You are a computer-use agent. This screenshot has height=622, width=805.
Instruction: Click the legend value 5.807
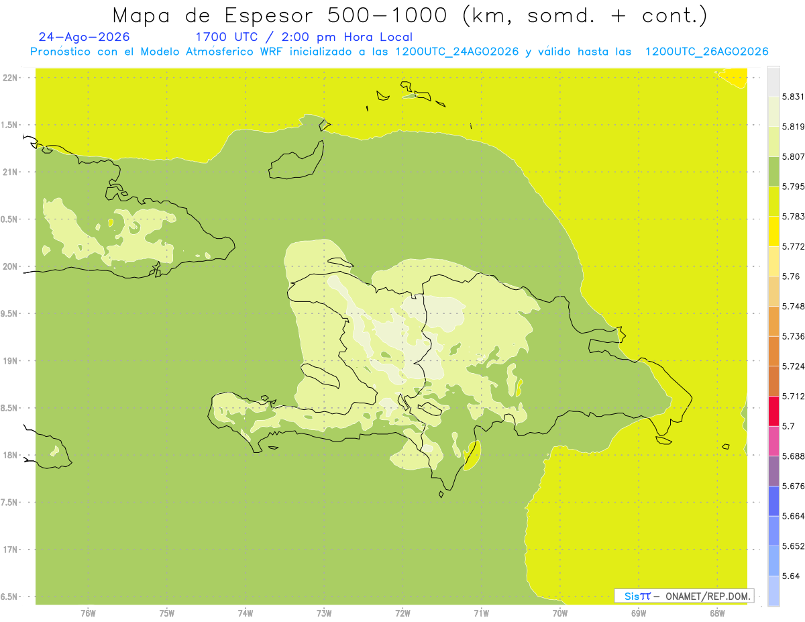[x=794, y=156]
